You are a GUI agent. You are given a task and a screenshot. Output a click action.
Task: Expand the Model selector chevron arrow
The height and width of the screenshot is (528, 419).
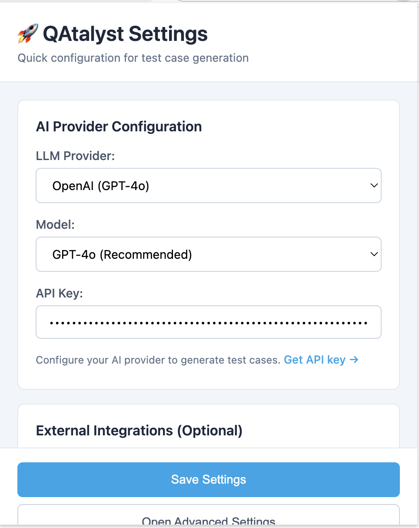374,254
